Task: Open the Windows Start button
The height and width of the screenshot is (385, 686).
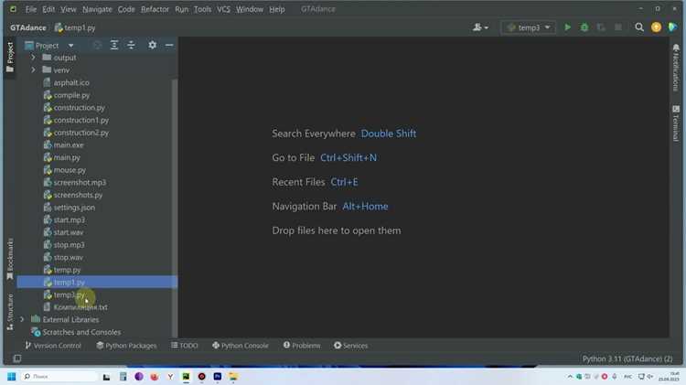Action: 11,376
